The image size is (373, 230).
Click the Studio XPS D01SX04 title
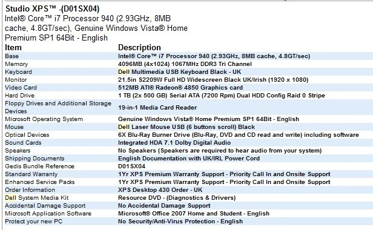52,9
